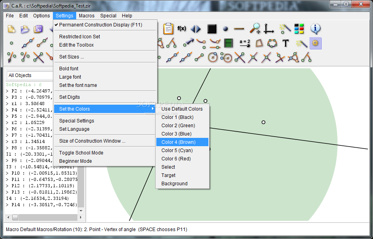Open the multi-color grid palette icon

299,28
